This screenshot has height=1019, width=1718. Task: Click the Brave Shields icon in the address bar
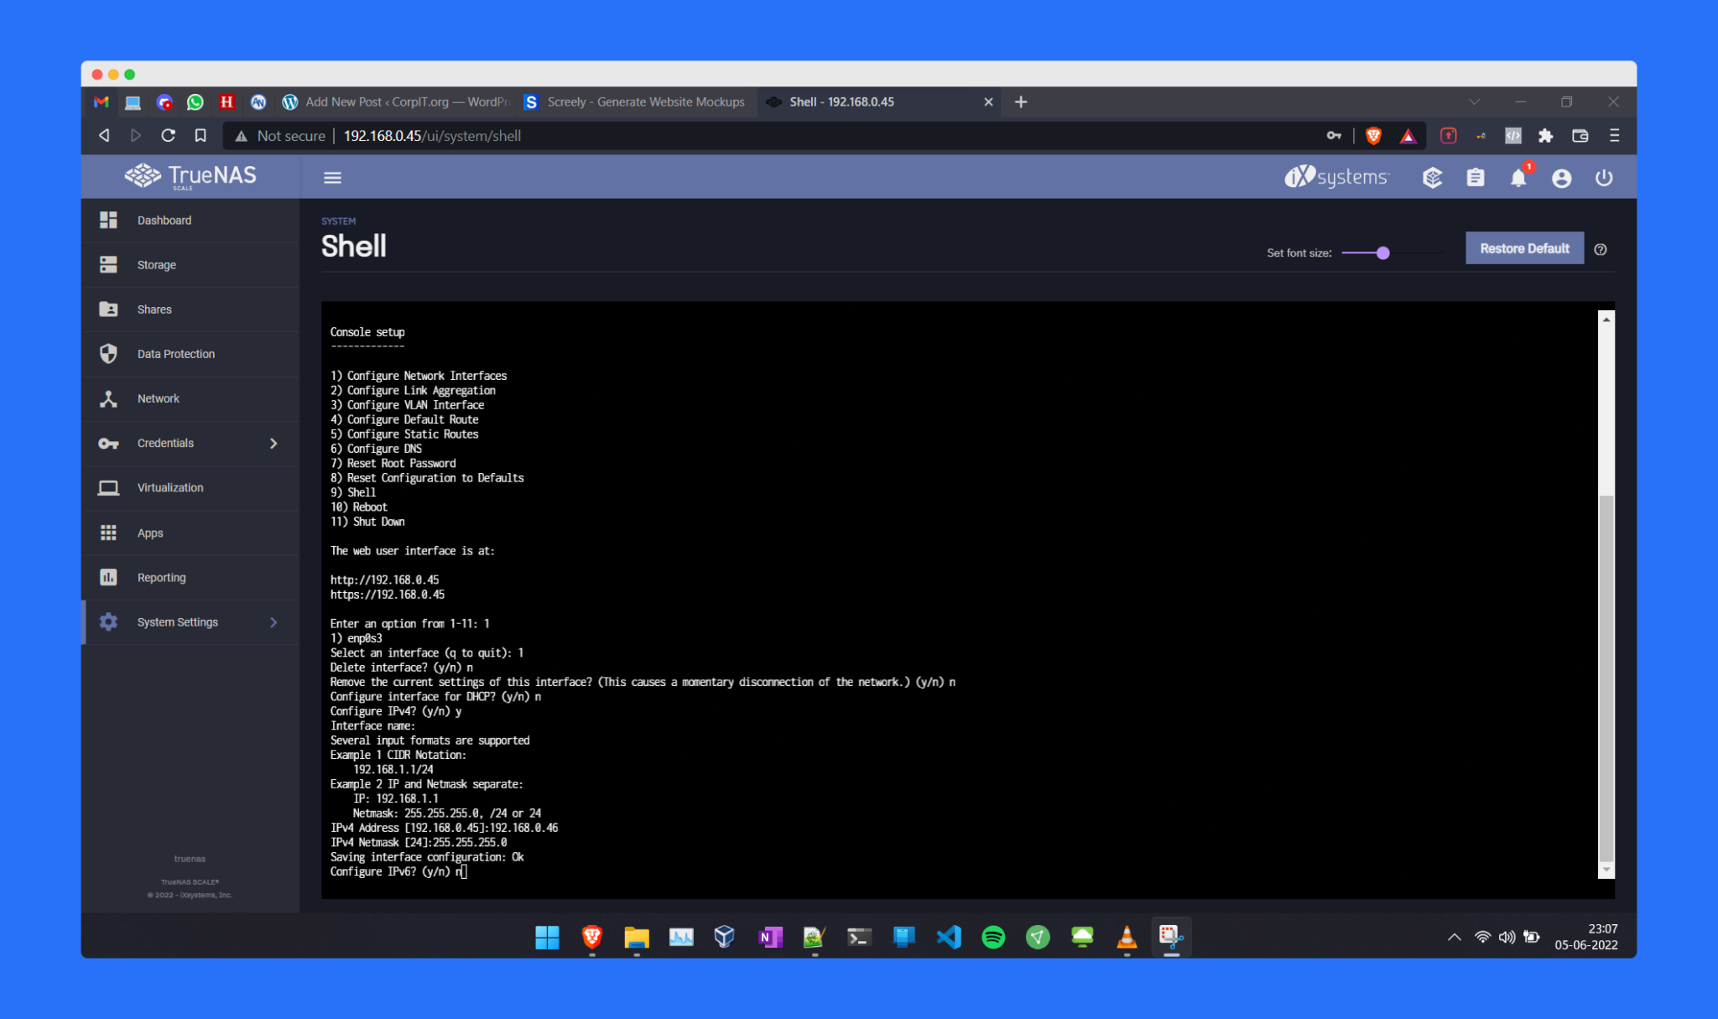point(1373,135)
